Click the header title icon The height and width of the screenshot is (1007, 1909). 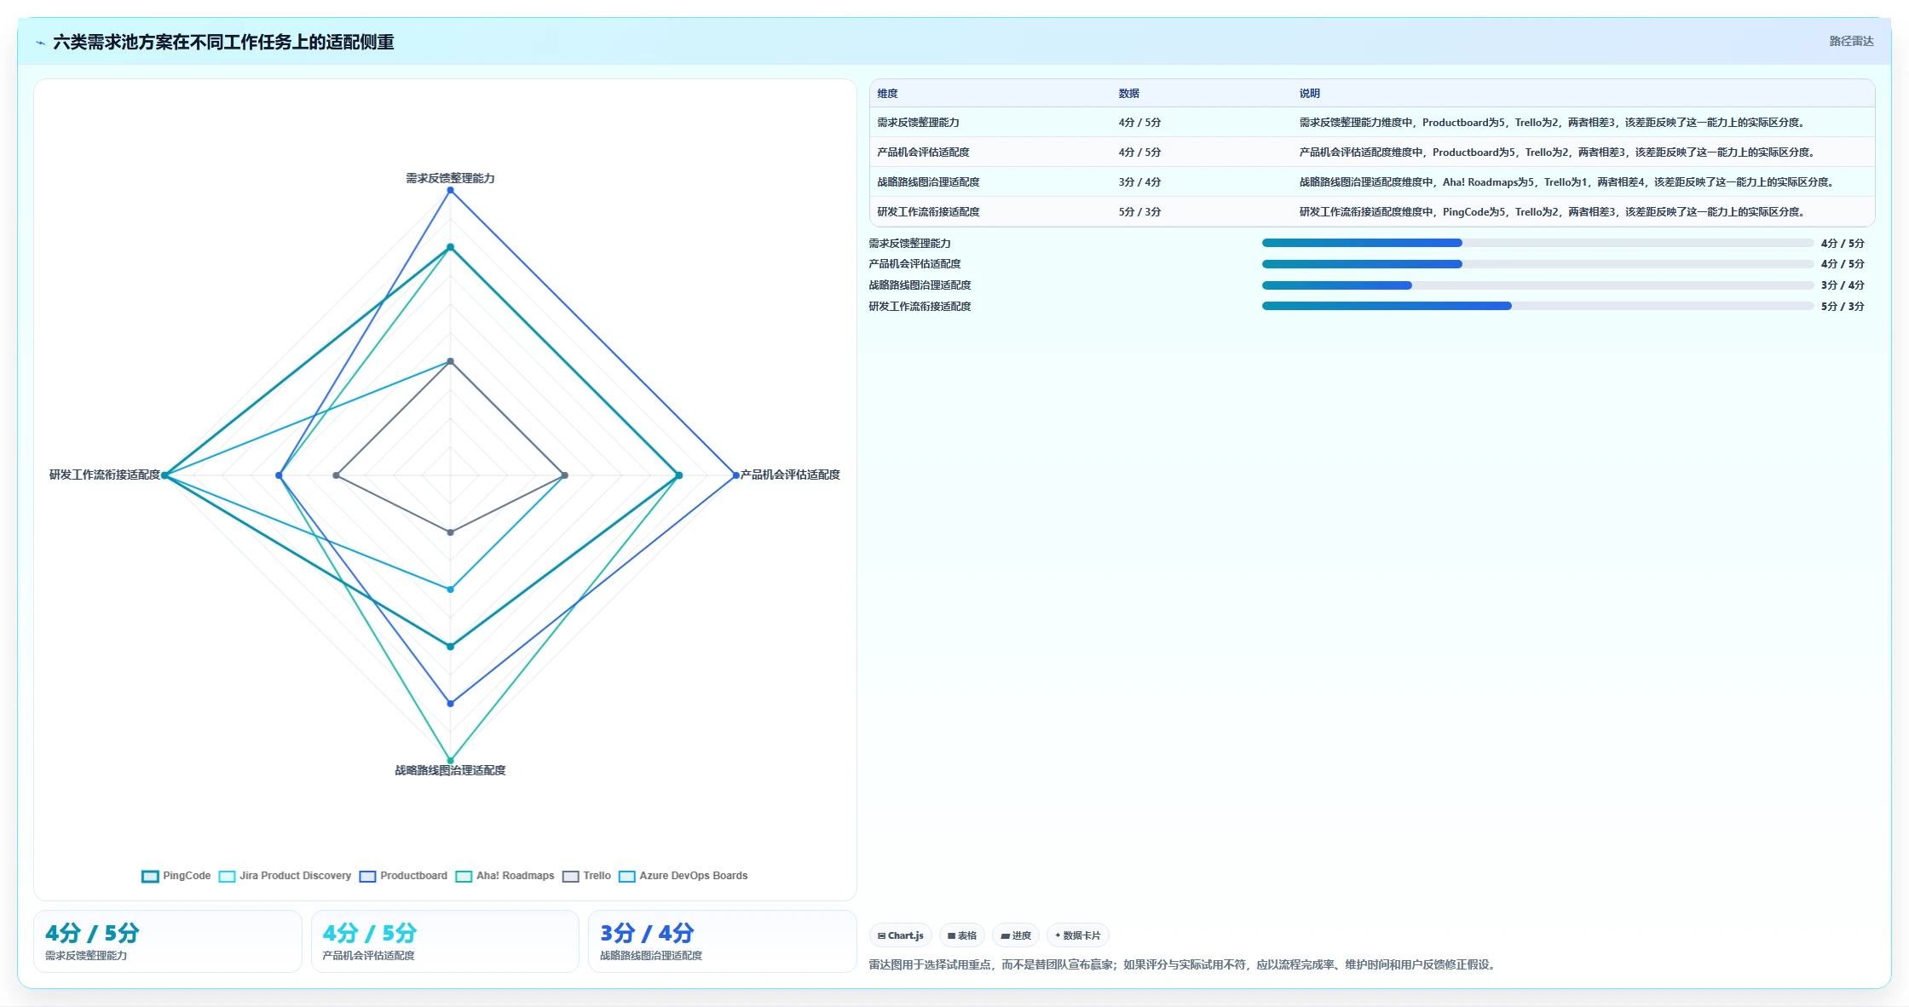point(40,43)
